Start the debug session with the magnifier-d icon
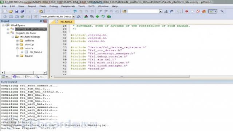Viewport: 233px width, 131px height. [x=179, y=11]
